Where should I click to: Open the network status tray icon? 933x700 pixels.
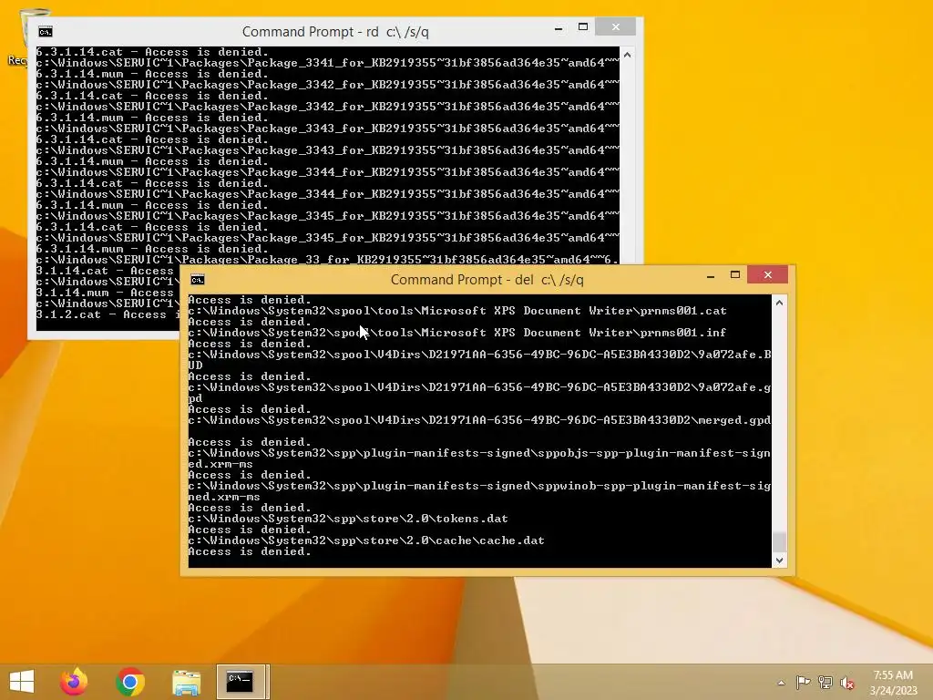point(825,683)
